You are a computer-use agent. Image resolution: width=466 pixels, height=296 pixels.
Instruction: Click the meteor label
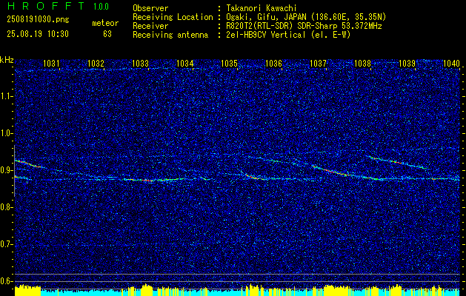(105, 23)
